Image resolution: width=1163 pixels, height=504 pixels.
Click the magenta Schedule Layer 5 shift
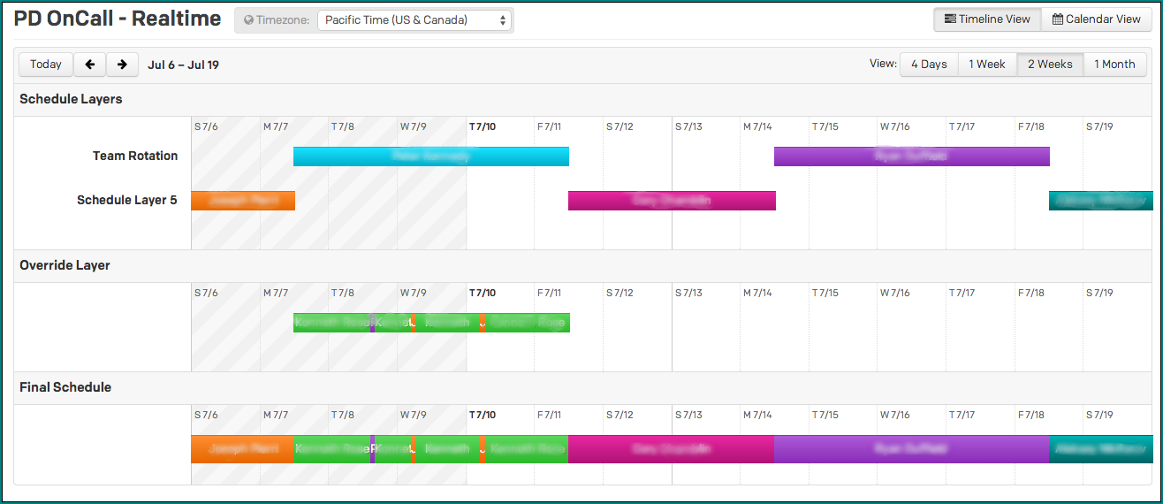tap(672, 201)
